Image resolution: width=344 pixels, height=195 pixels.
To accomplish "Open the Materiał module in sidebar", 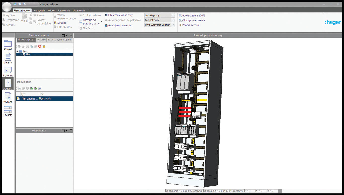I will point(8,58).
